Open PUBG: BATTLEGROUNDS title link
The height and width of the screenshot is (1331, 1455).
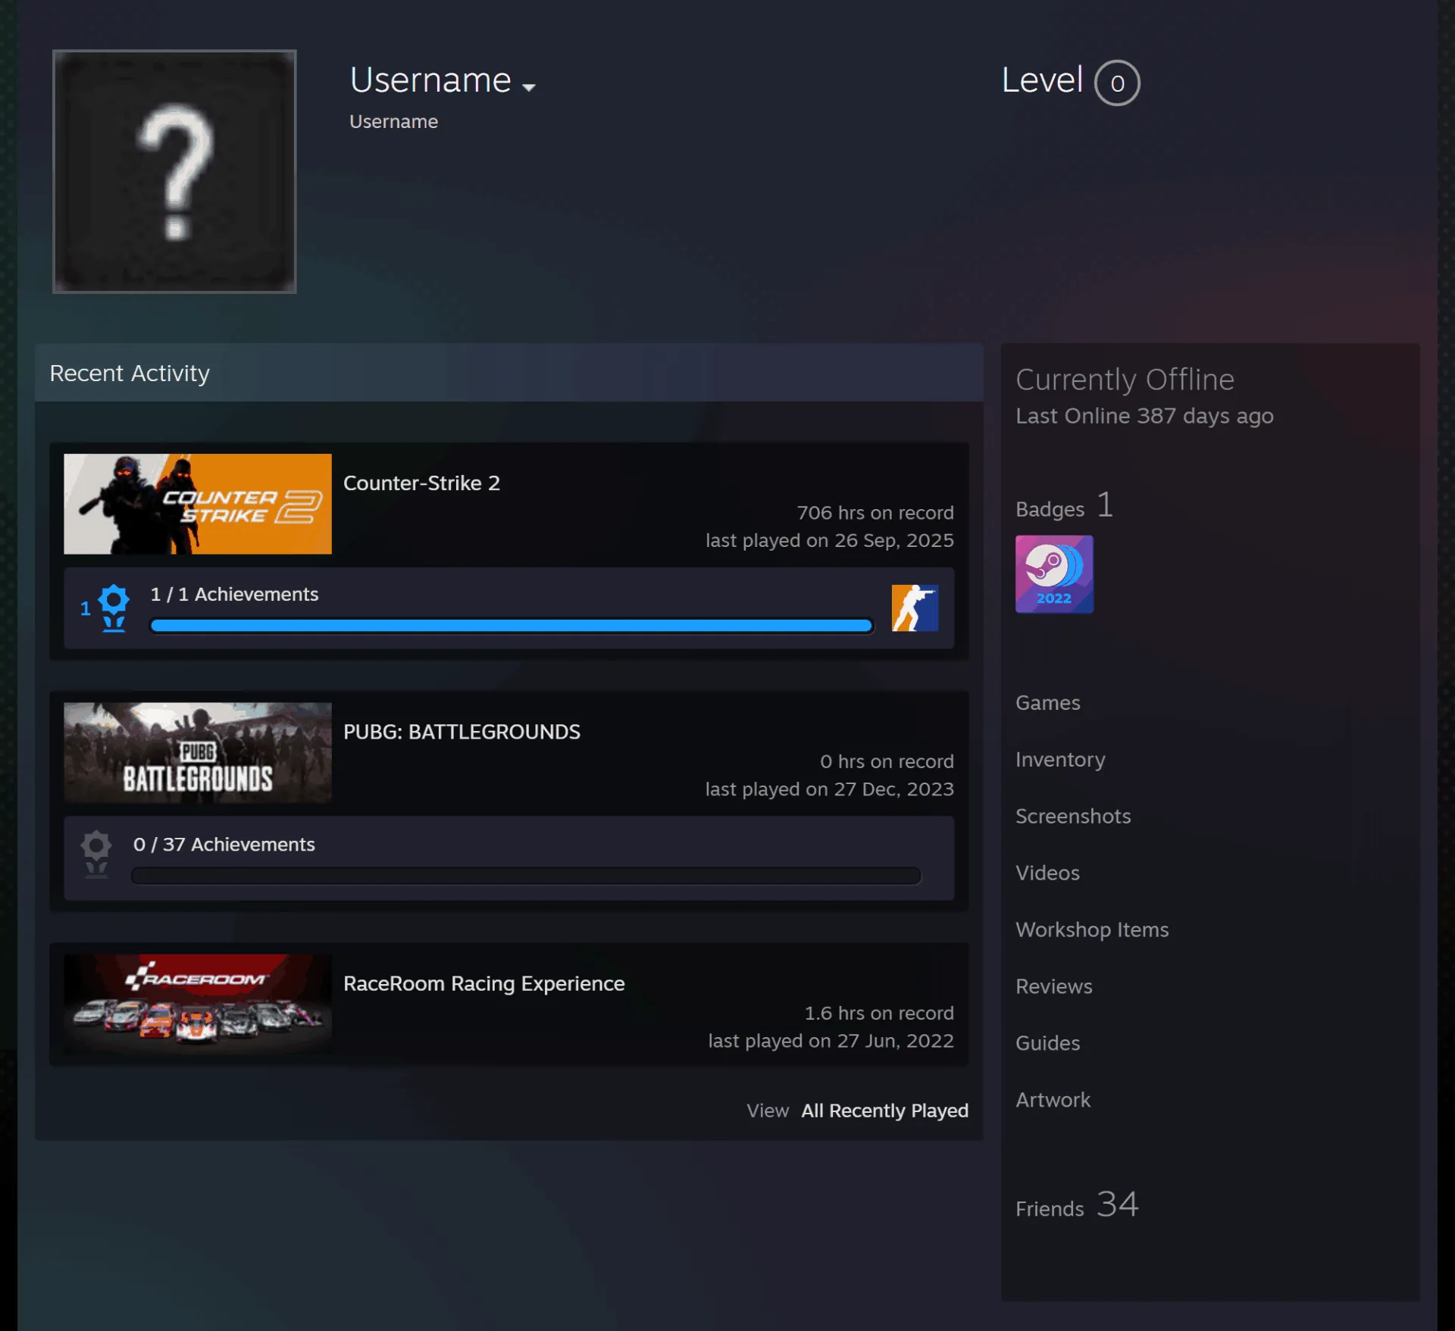tap(462, 732)
